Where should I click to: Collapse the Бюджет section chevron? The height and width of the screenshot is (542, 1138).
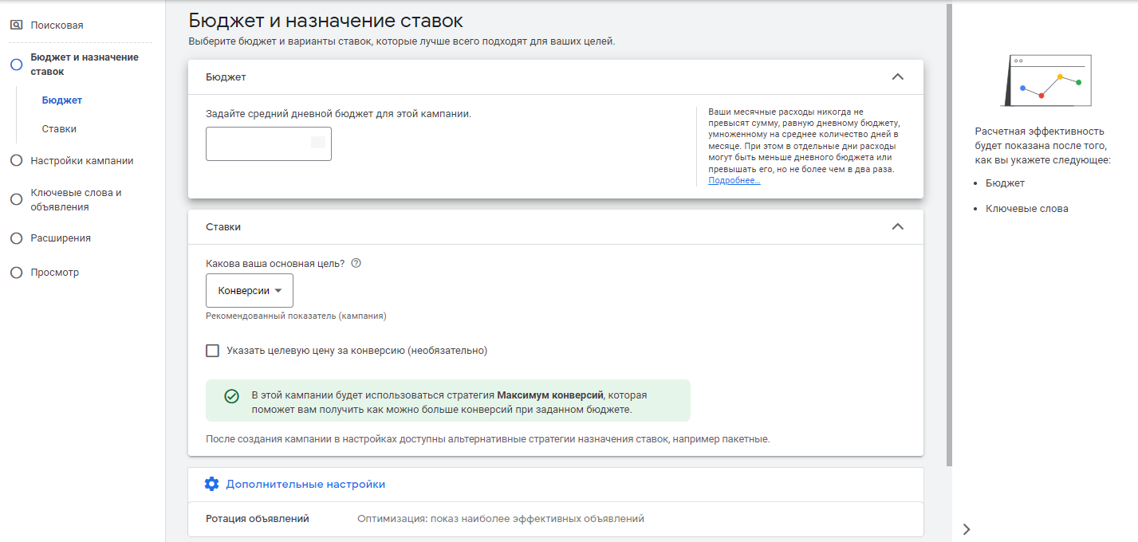[897, 77]
